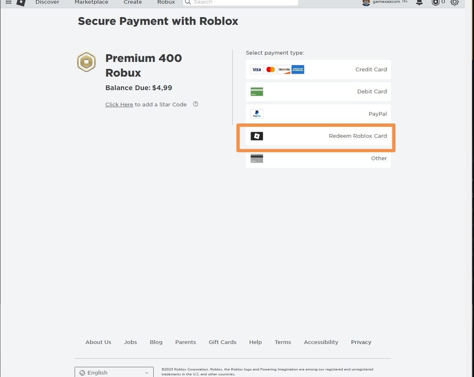This screenshot has width=474, height=377.
Task: Open the hamburger navigation menu
Action: pos(9,2)
